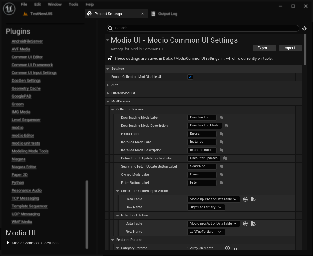Use selected asset arrow for Check for Updates Data Table
This screenshot has width=313, height=256.
click(245, 199)
